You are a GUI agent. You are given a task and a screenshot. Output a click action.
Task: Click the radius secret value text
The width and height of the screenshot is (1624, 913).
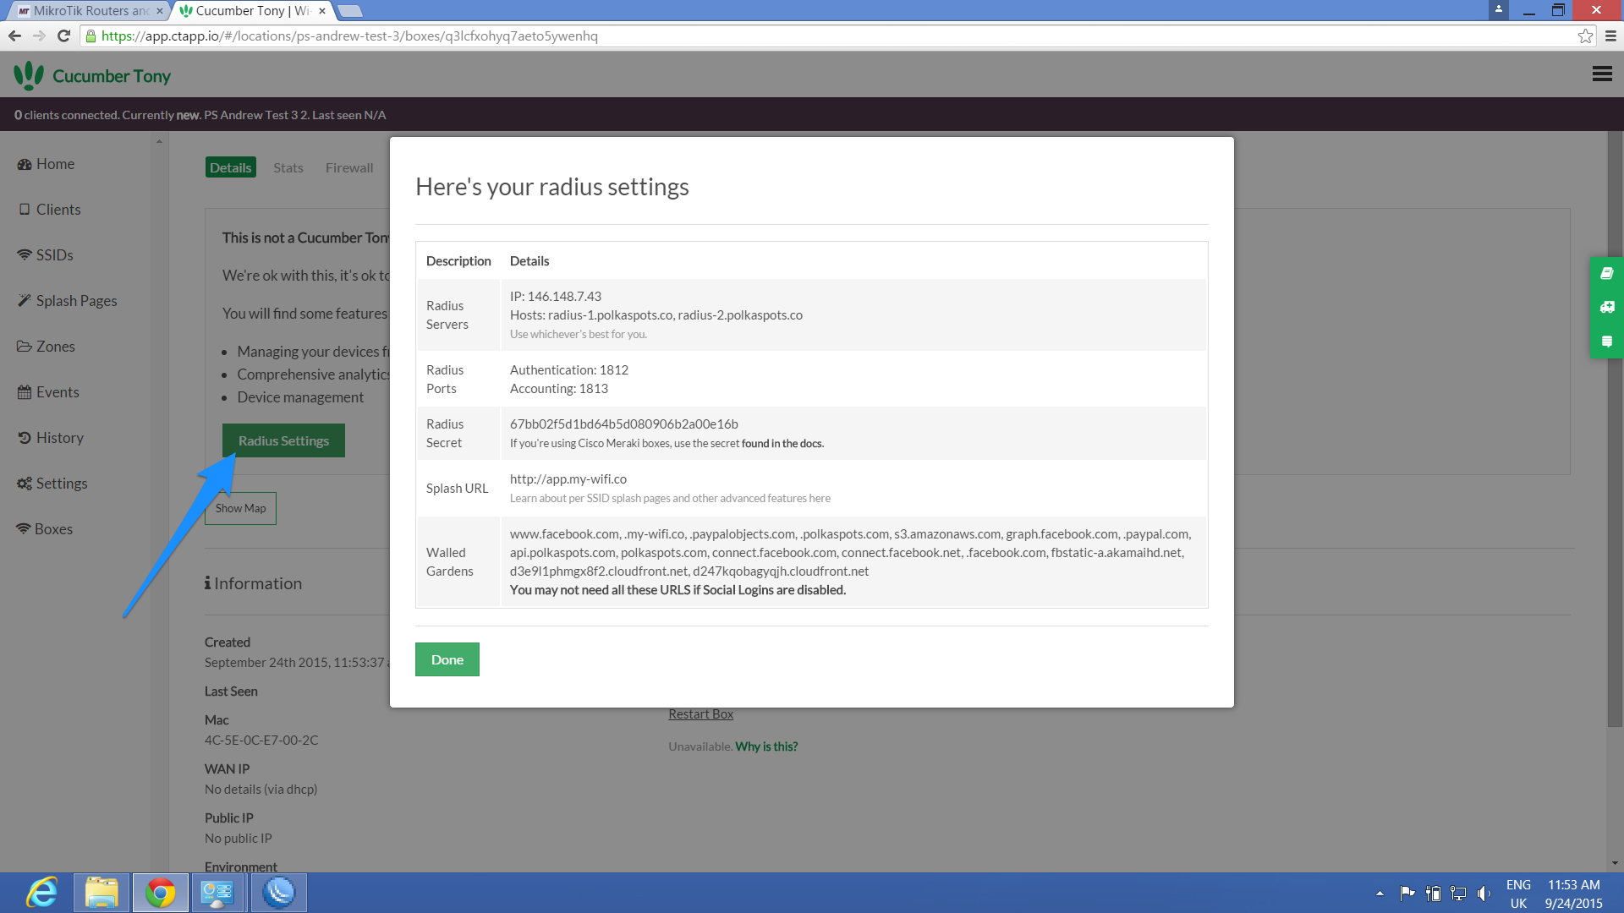(623, 424)
